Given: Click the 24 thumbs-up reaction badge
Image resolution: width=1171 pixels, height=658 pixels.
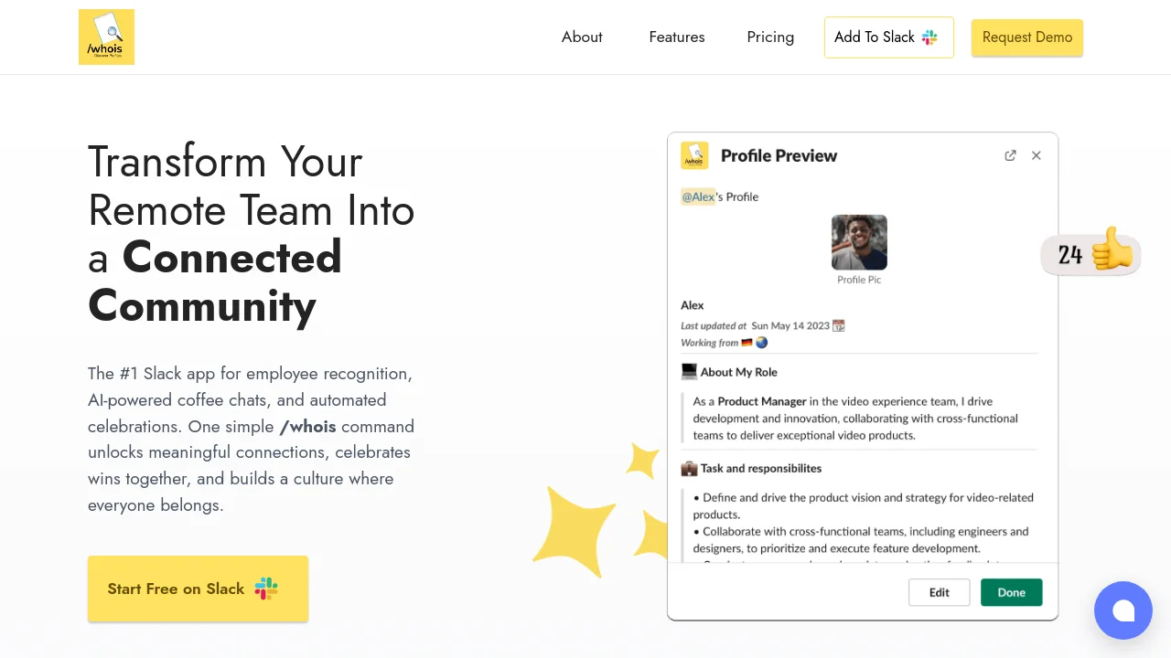Looking at the screenshot, I should [x=1089, y=252].
